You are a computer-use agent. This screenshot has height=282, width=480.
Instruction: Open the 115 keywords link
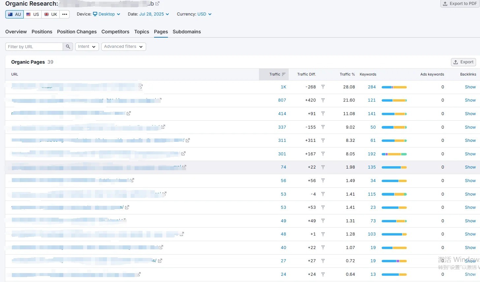372,194
